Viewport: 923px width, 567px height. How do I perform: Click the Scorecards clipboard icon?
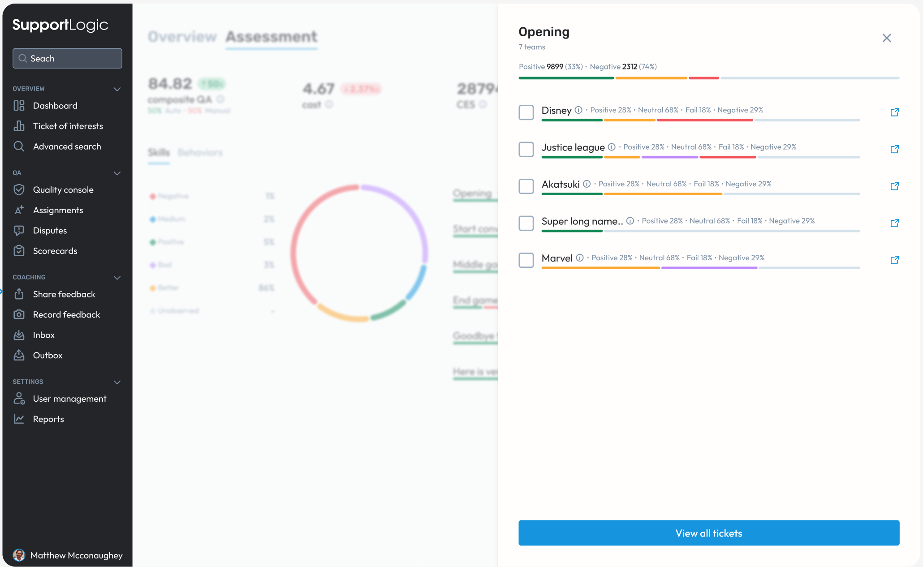(x=19, y=251)
